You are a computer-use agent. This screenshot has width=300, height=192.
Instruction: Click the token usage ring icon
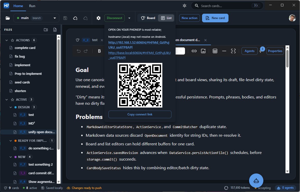click(226, 188)
